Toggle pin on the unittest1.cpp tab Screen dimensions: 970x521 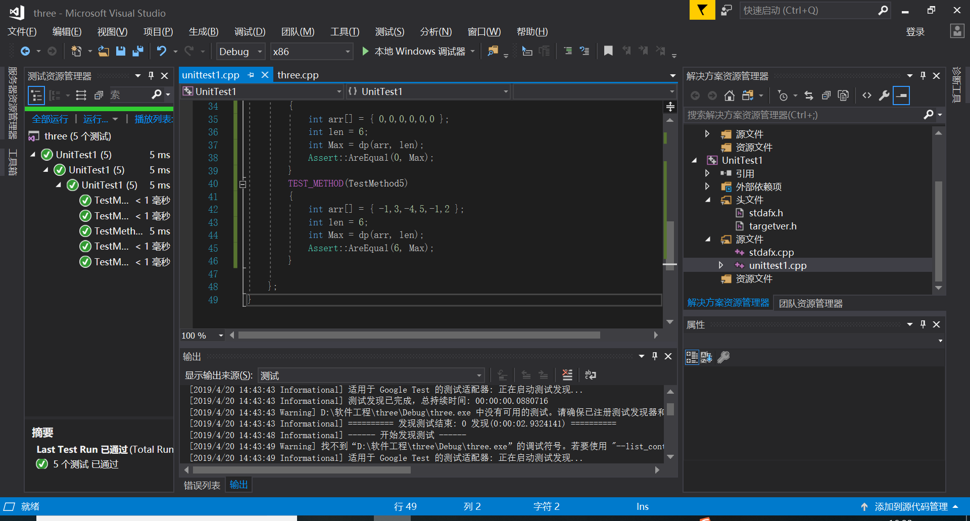251,75
